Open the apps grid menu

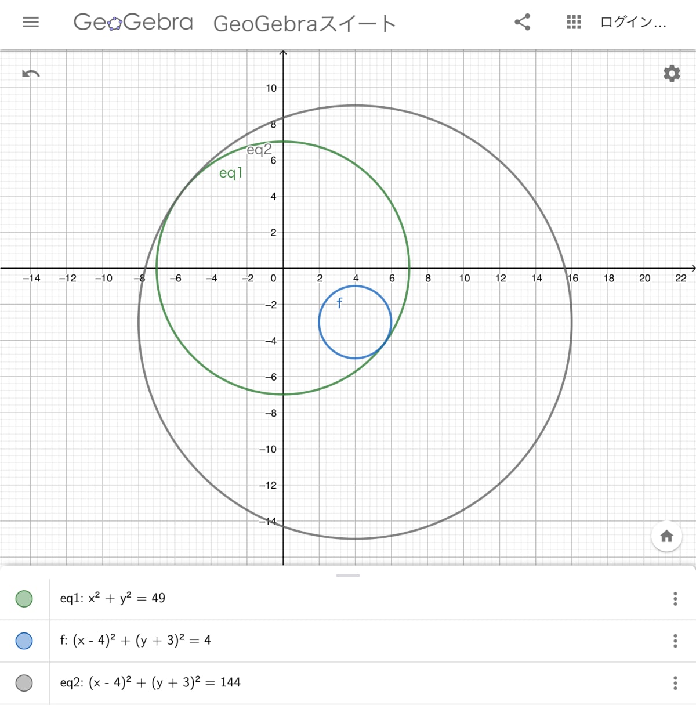pos(574,23)
